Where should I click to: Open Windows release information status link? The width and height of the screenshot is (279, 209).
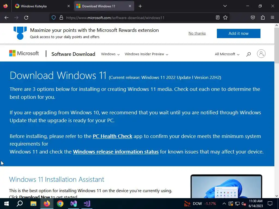(116, 152)
